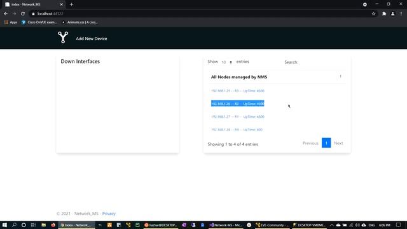Open volume control in system tray
The height and width of the screenshot is (229, 407).
pyautogui.click(x=357, y=225)
